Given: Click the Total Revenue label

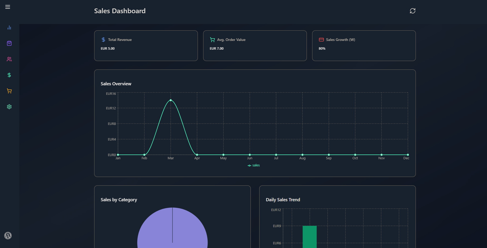Looking at the screenshot, I should pyautogui.click(x=120, y=40).
